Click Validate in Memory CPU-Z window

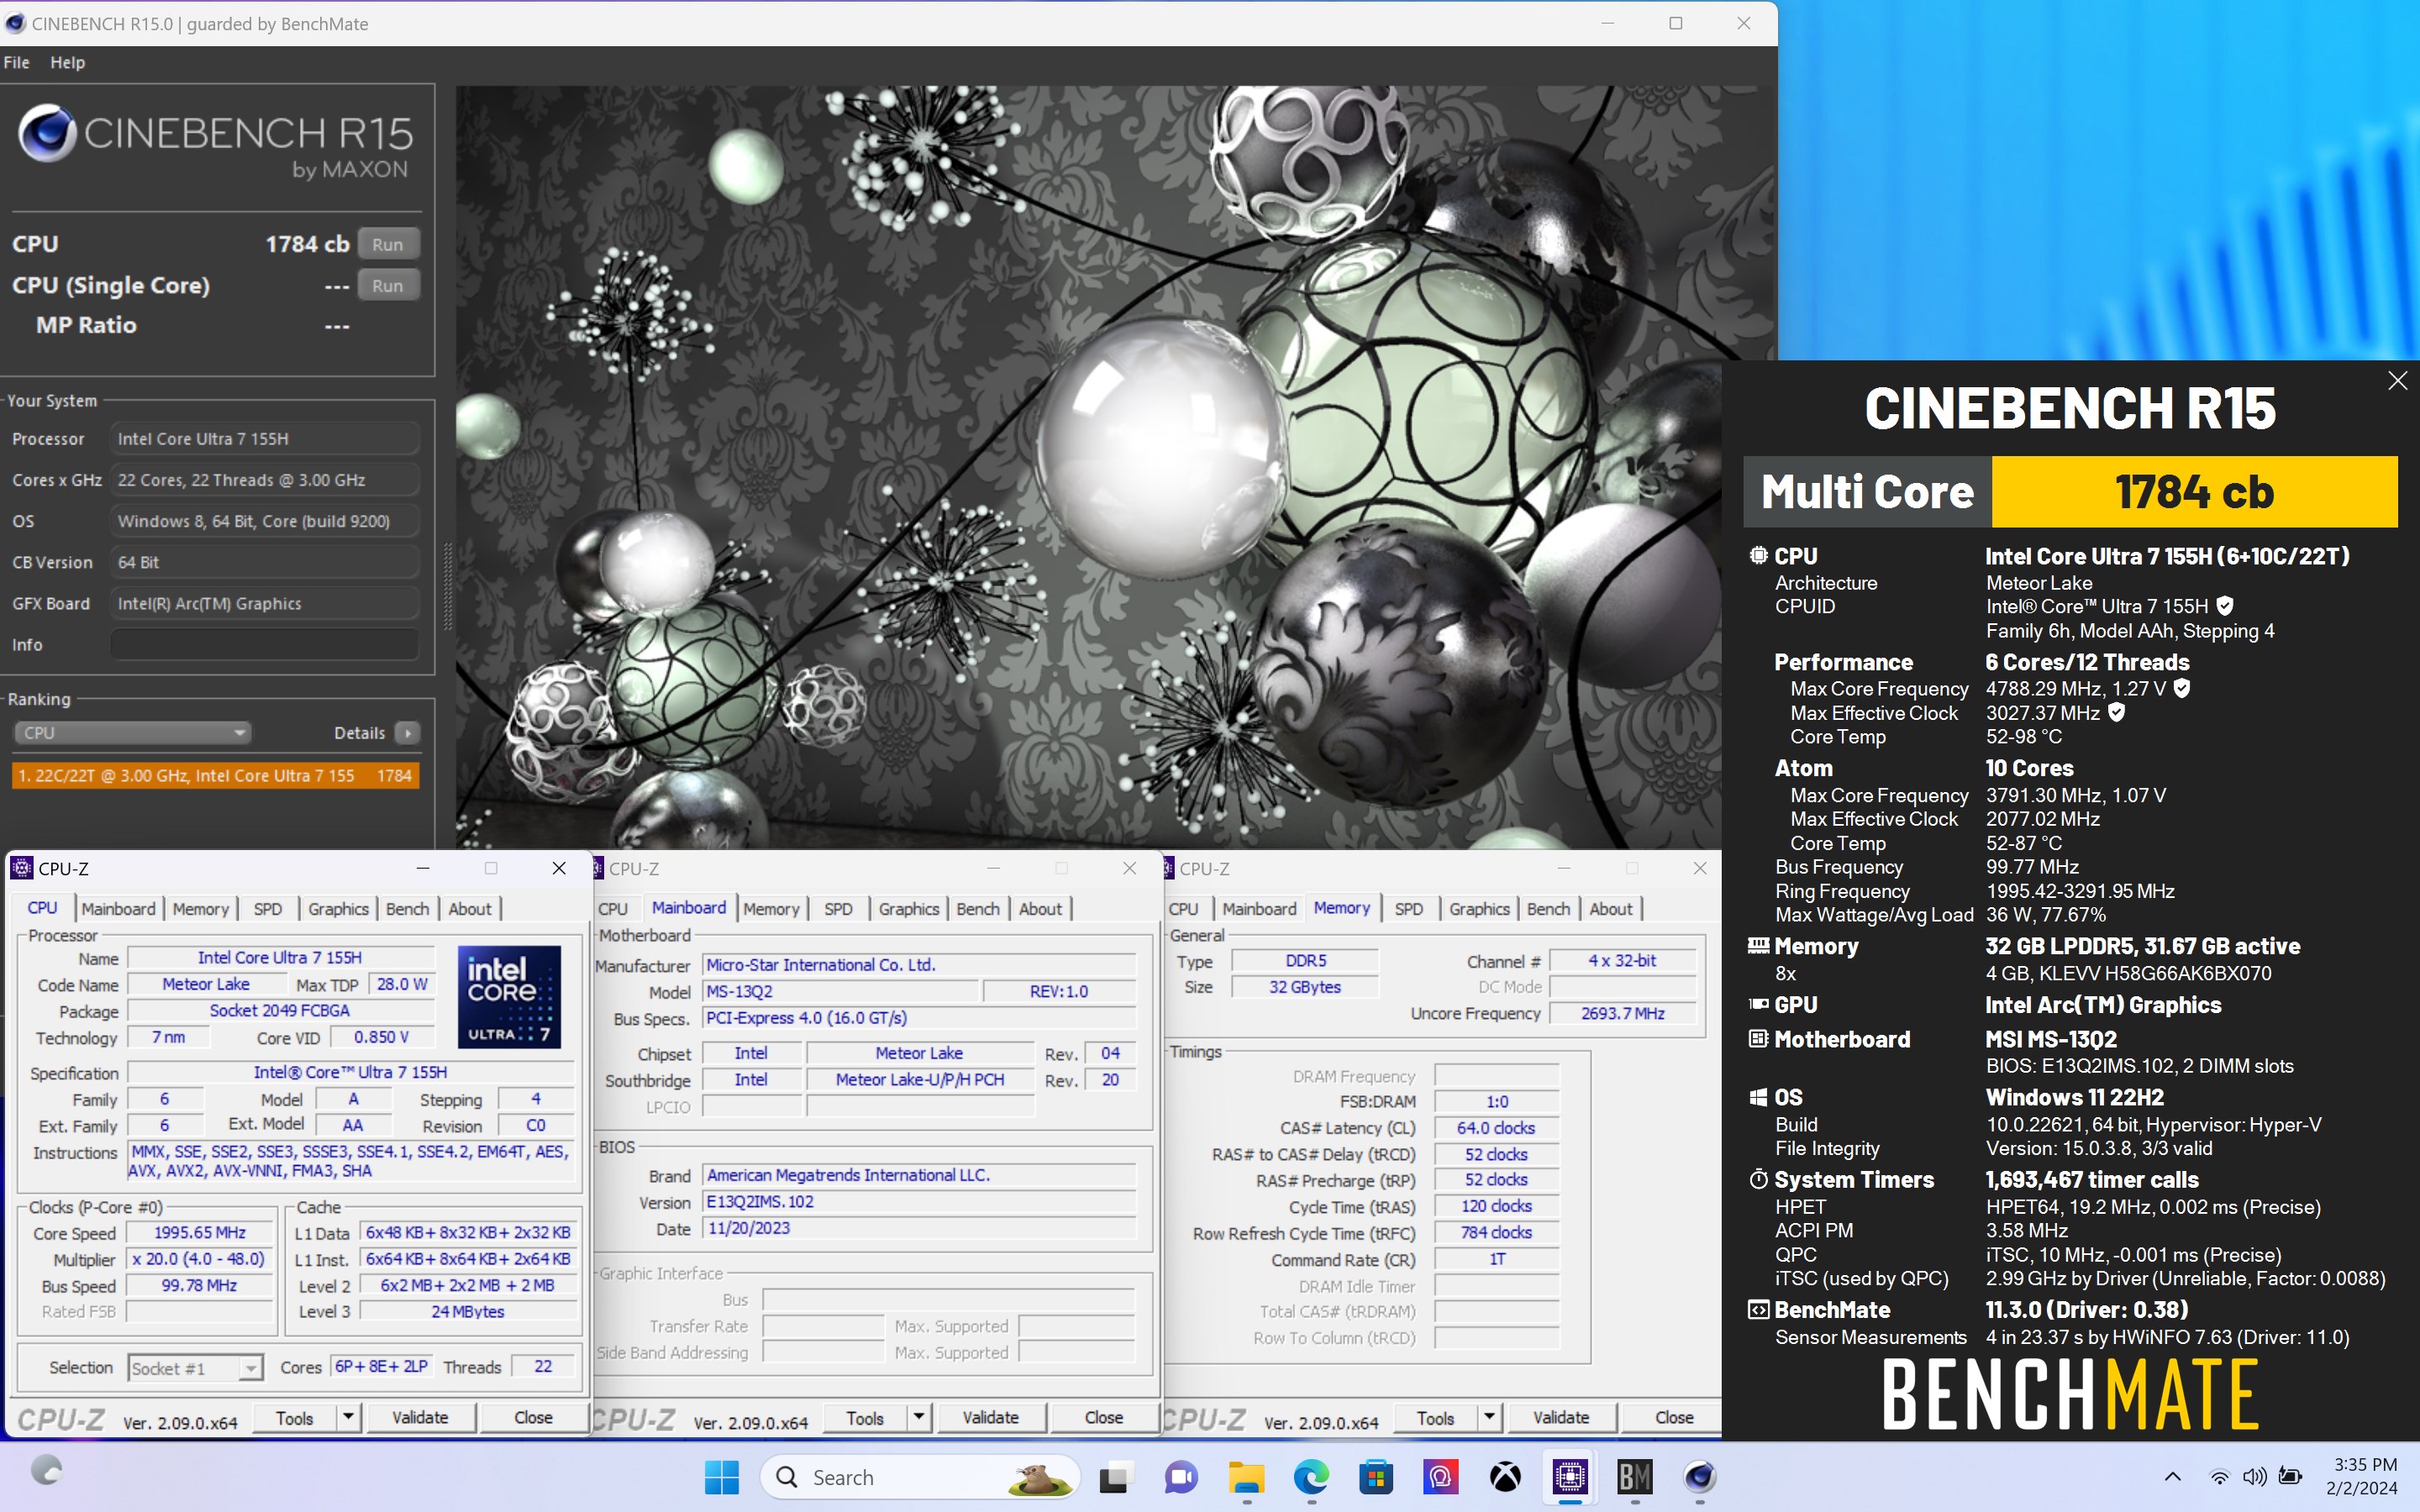[x=1561, y=1417]
